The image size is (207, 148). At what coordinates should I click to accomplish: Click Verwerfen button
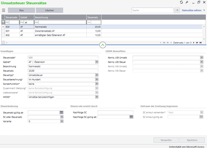[x=166, y=140]
